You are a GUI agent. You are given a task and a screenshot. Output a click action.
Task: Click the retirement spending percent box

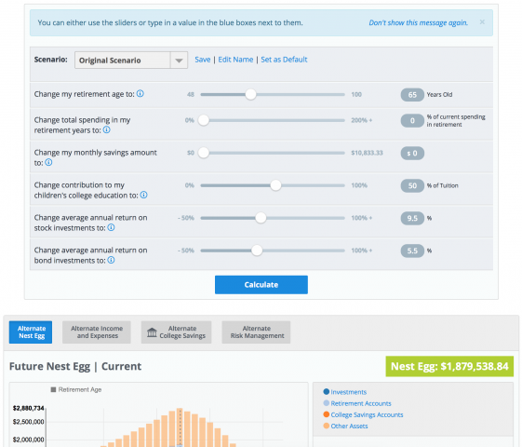[412, 120]
